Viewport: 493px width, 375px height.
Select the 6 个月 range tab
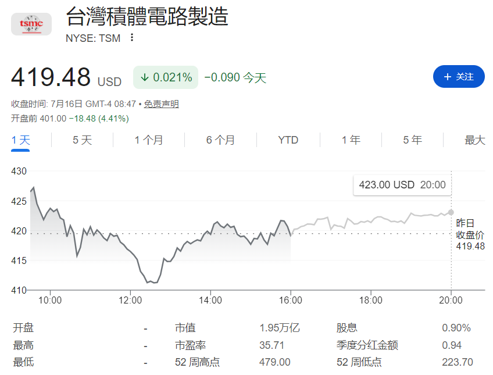[x=220, y=140]
